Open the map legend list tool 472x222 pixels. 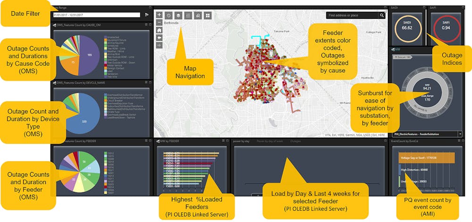pos(188,16)
